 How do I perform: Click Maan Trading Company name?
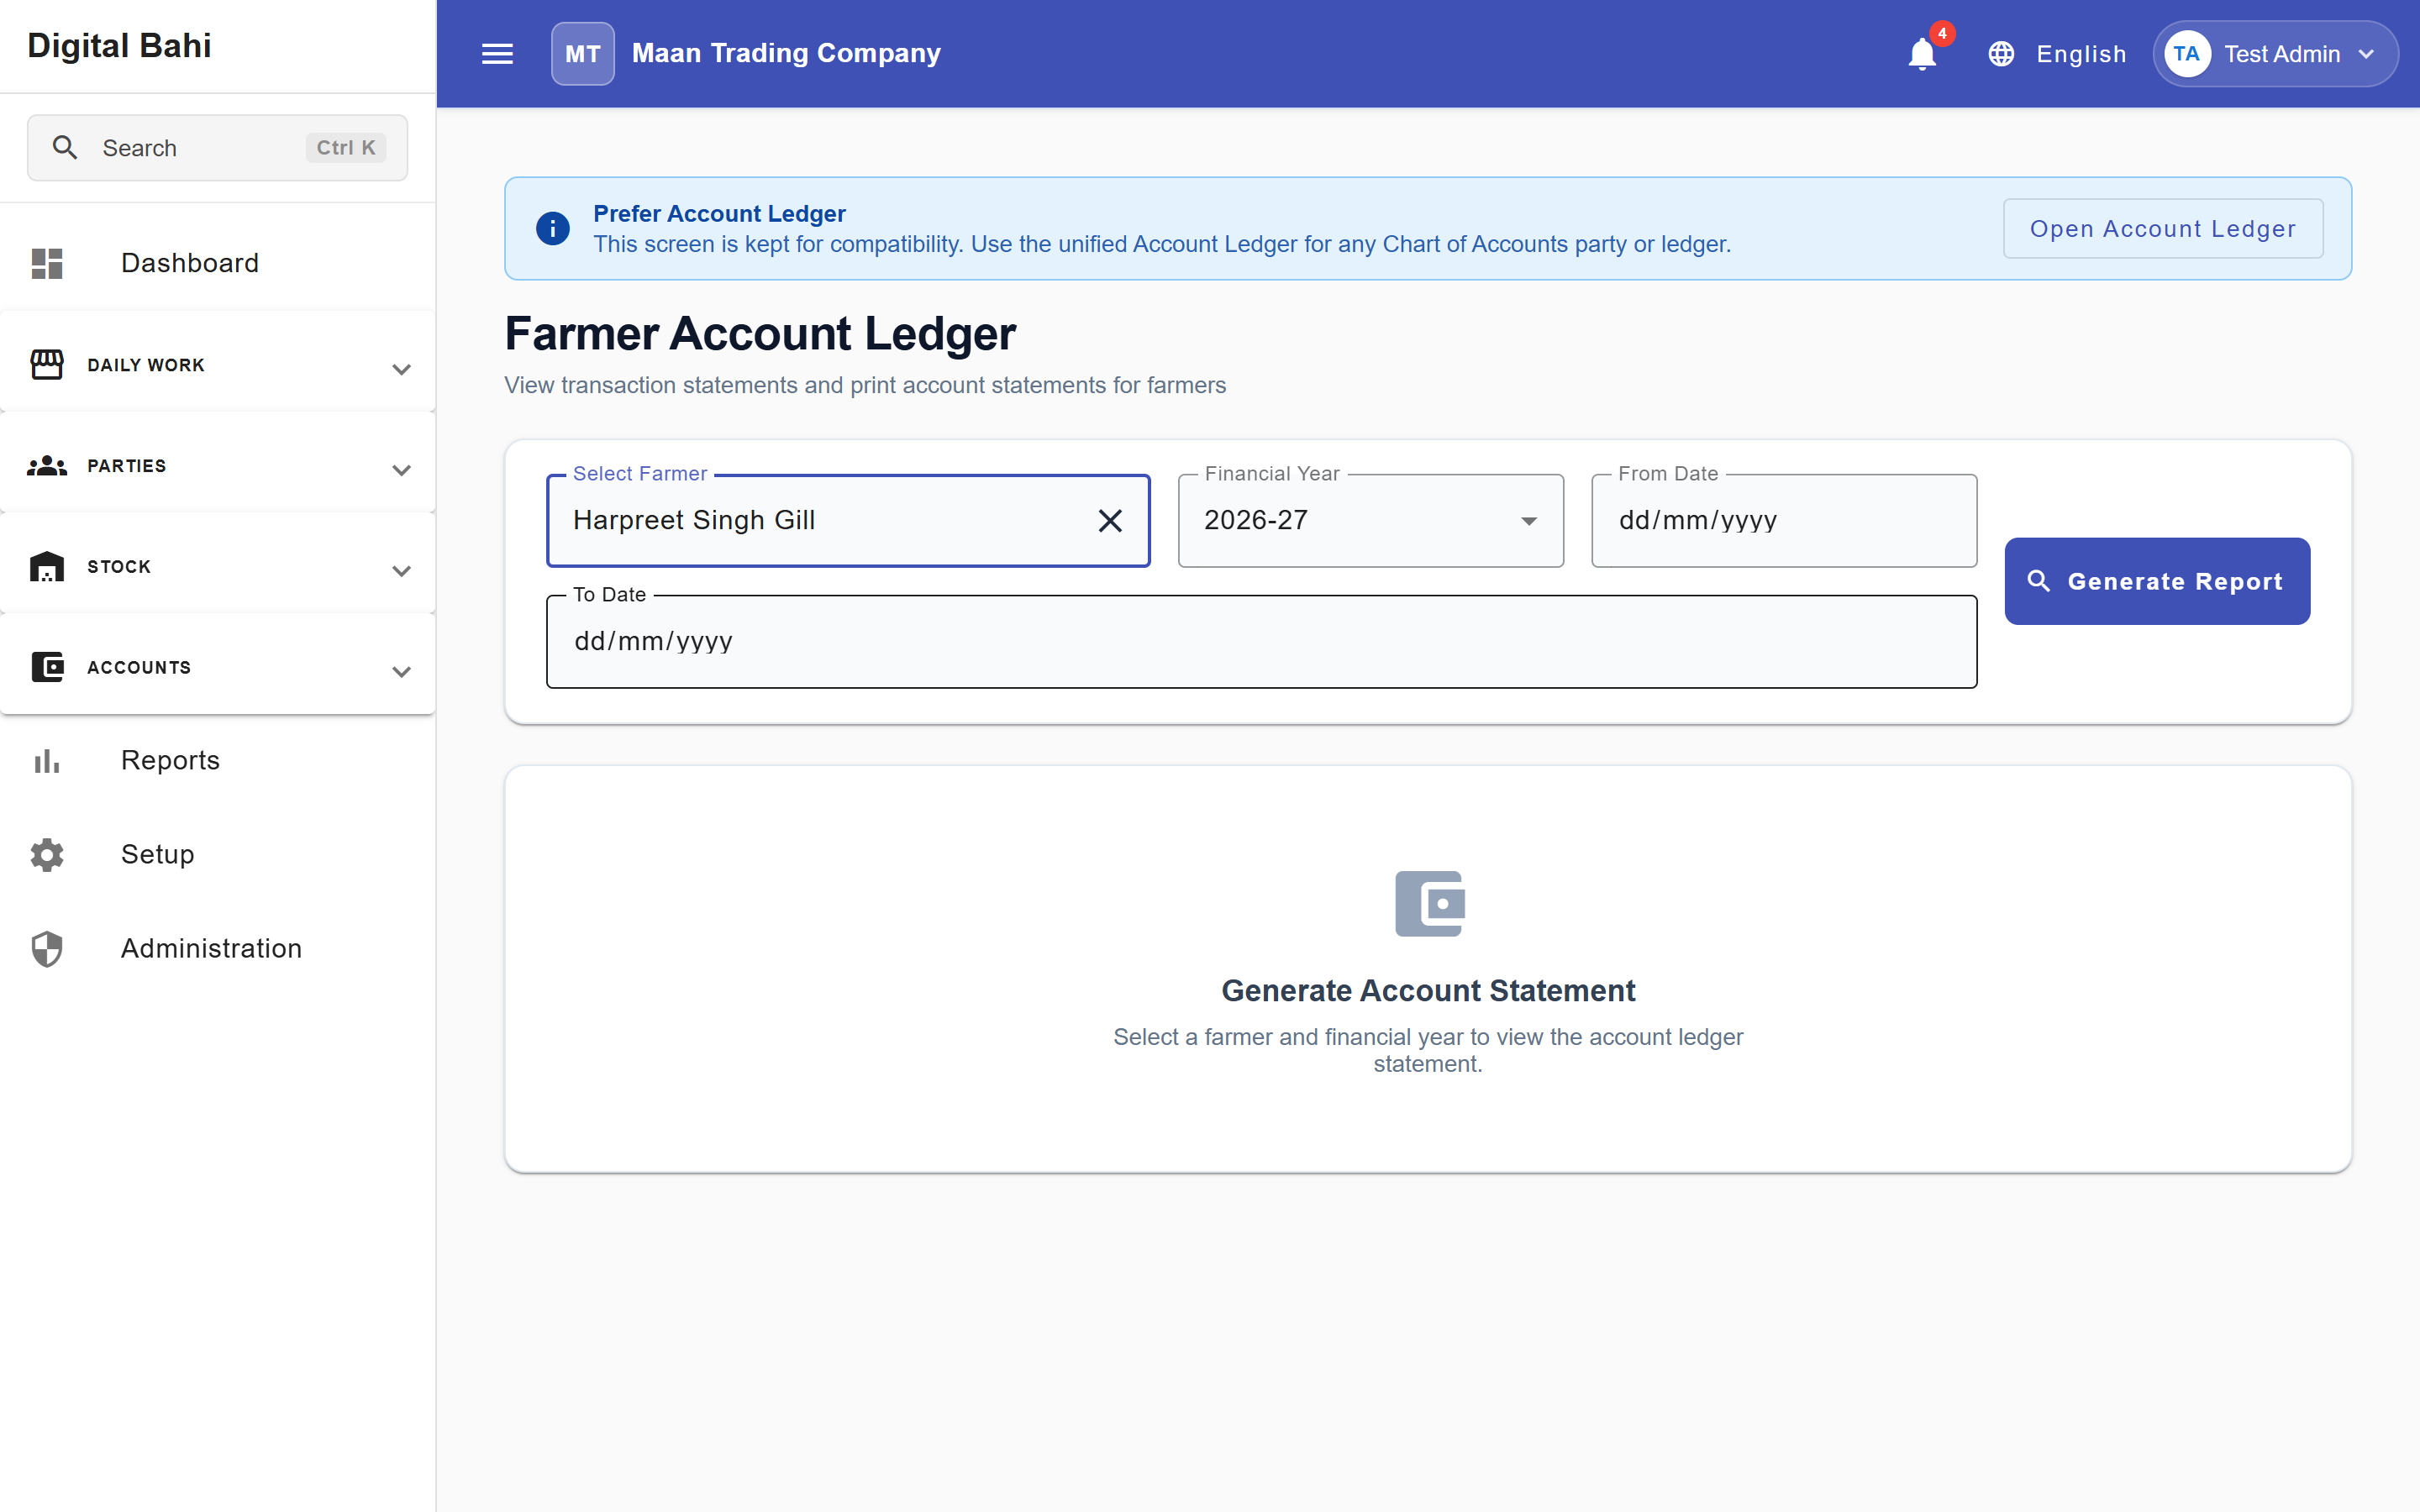786,53
